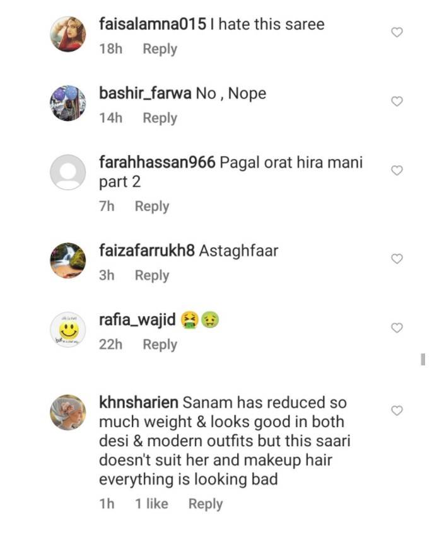Tap heart icon on khnsharien's comment
444x533 pixels.
pos(397,411)
